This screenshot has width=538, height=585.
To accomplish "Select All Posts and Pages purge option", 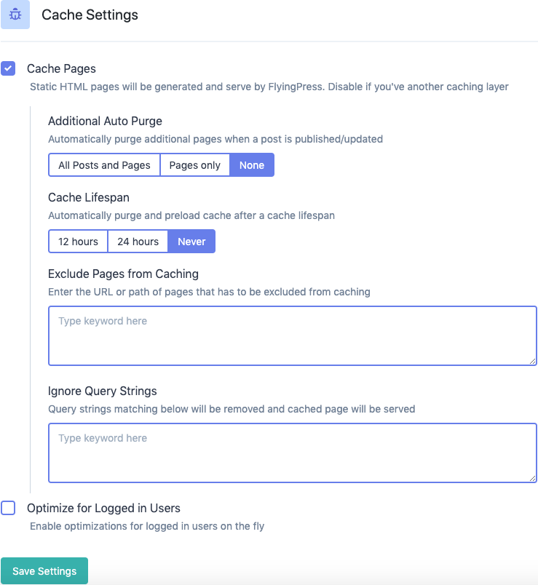I will coord(104,165).
